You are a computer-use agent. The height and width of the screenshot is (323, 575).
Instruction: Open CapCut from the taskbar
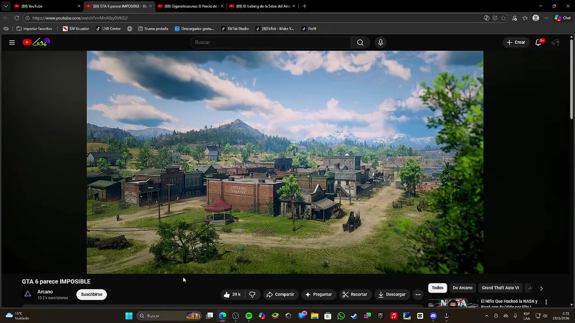point(420,316)
